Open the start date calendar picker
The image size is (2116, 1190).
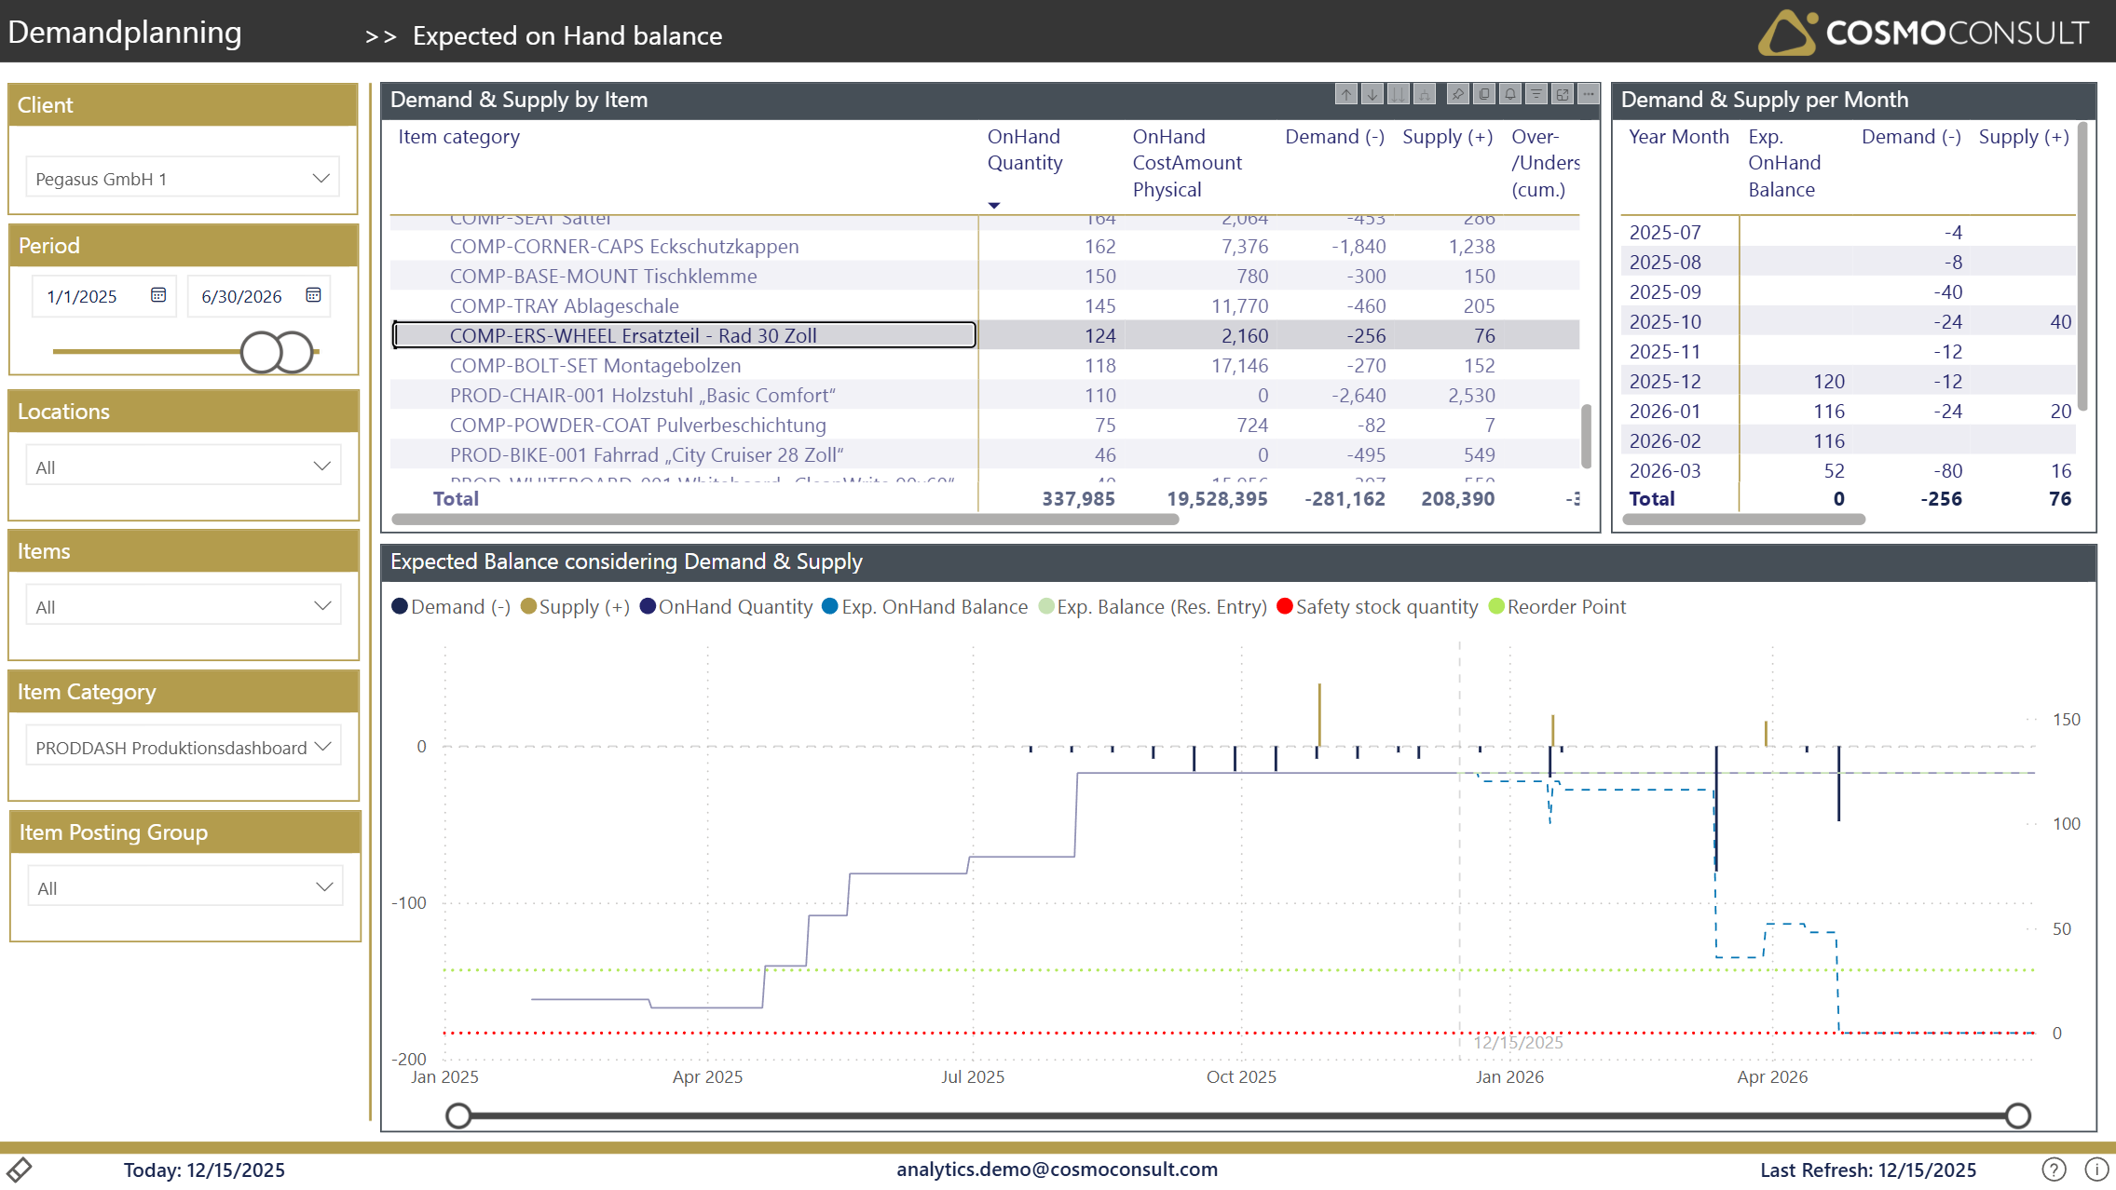158,295
